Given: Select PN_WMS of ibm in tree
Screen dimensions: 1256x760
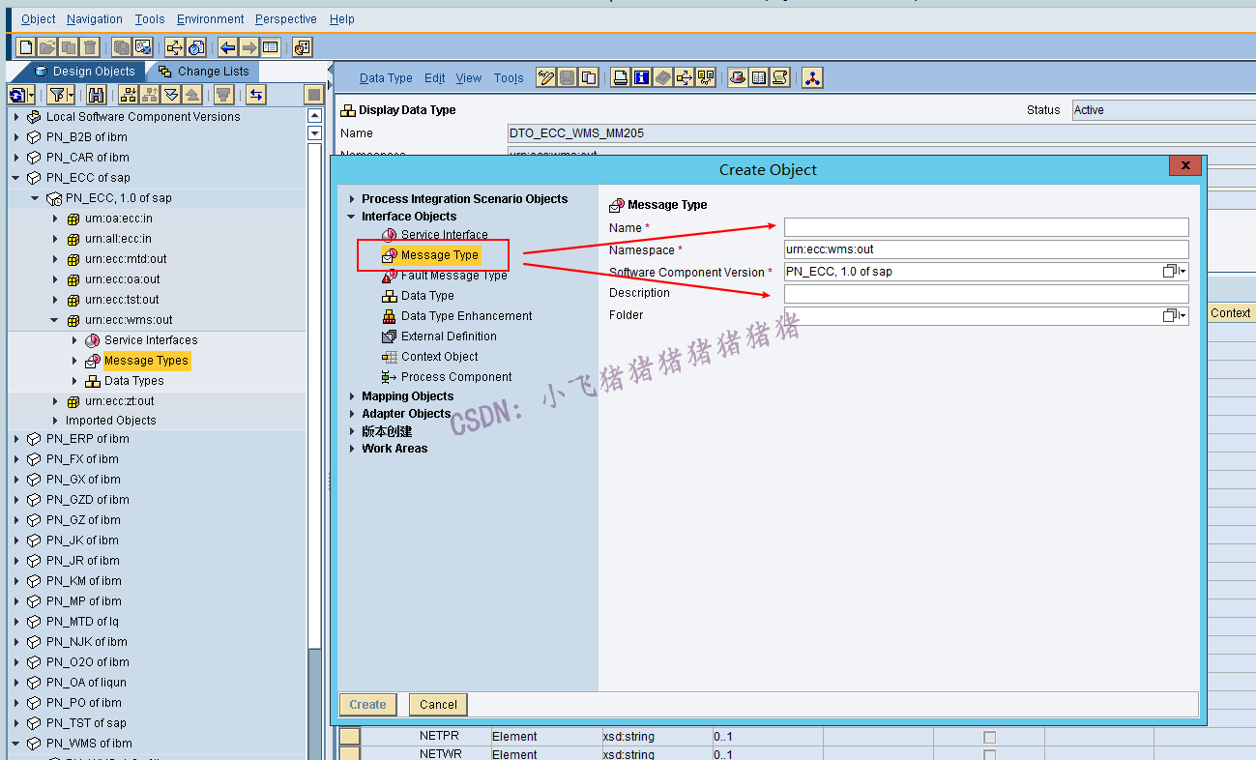Looking at the screenshot, I should pyautogui.click(x=89, y=744).
